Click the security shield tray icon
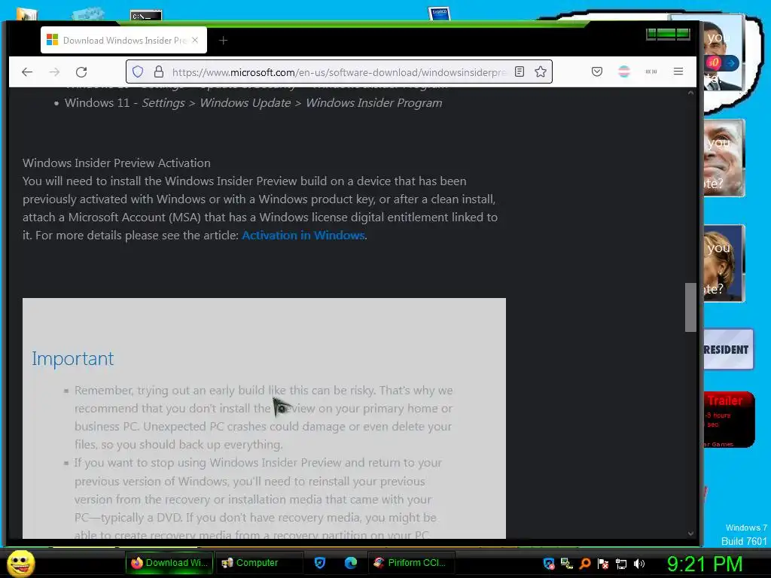771x578 pixels. point(549,564)
